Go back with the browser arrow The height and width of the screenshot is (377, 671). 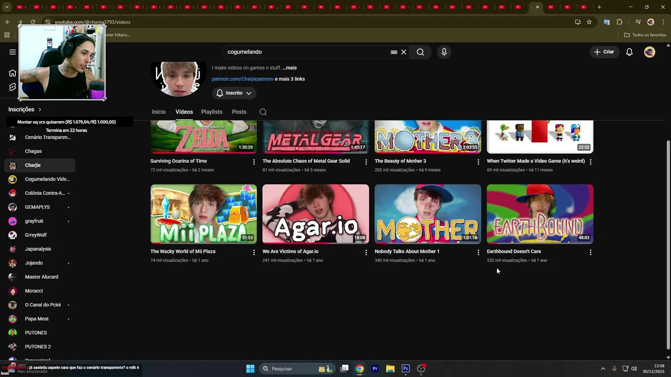[x=7, y=22]
